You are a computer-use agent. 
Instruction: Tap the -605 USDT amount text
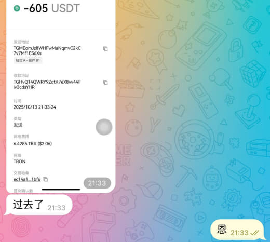[x=51, y=8]
